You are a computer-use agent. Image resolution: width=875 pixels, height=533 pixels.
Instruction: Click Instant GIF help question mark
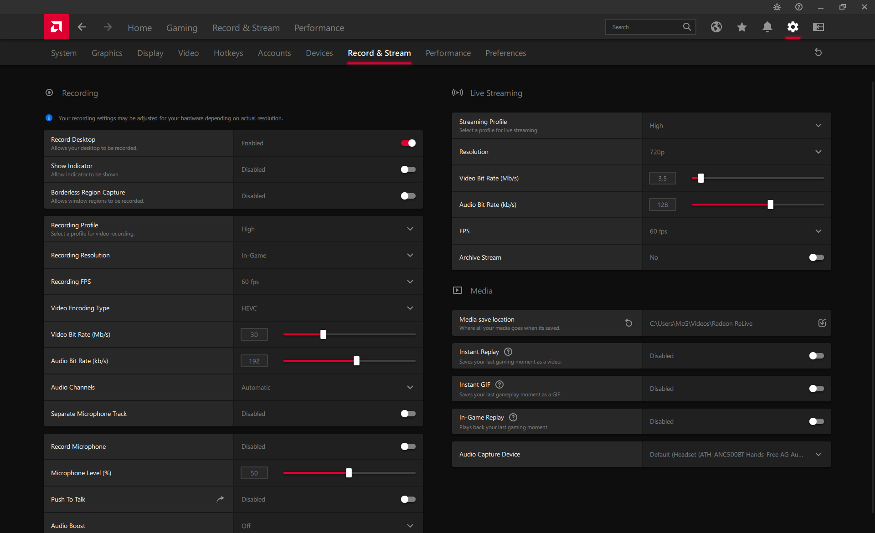(x=499, y=384)
